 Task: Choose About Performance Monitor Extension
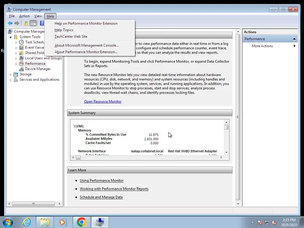click(x=86, y=52)
